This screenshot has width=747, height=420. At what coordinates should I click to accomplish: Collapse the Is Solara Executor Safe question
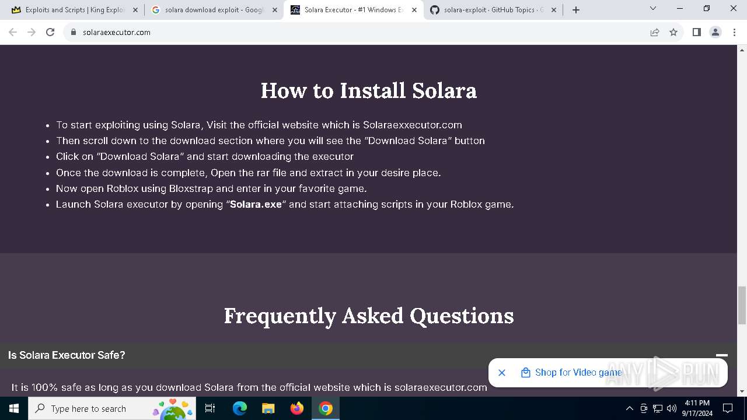368,355
